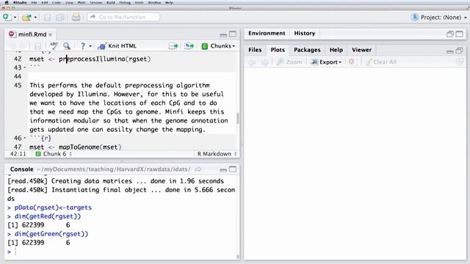Click the next plot arrow icon

point(264,62)
